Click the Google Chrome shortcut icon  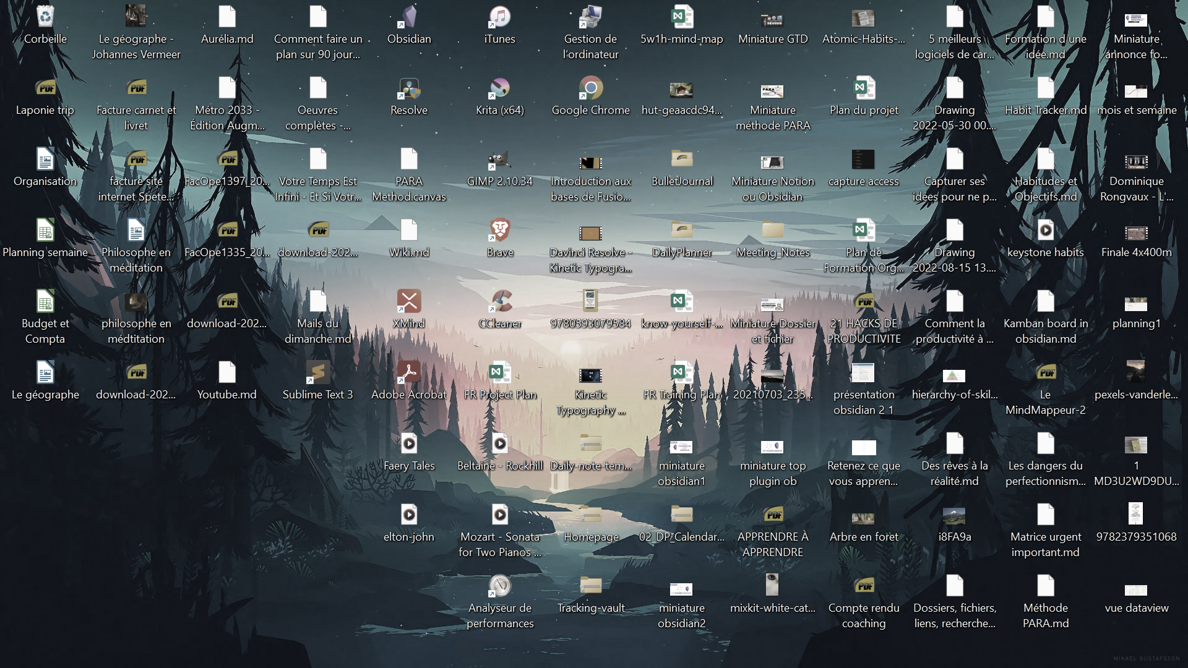click(591, 88)
